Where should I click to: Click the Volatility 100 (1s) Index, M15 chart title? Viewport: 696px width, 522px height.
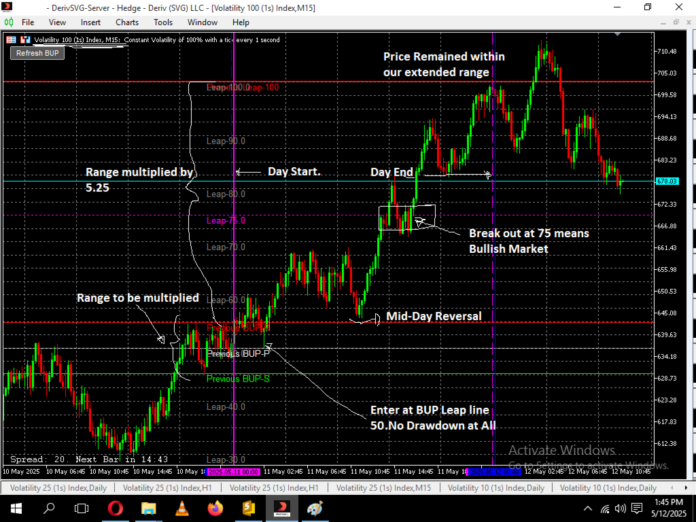tap(77, 40)
